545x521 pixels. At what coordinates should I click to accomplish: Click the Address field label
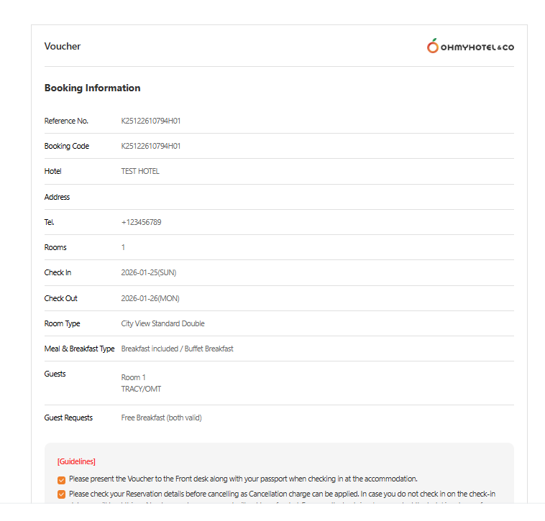click(57, 197)
